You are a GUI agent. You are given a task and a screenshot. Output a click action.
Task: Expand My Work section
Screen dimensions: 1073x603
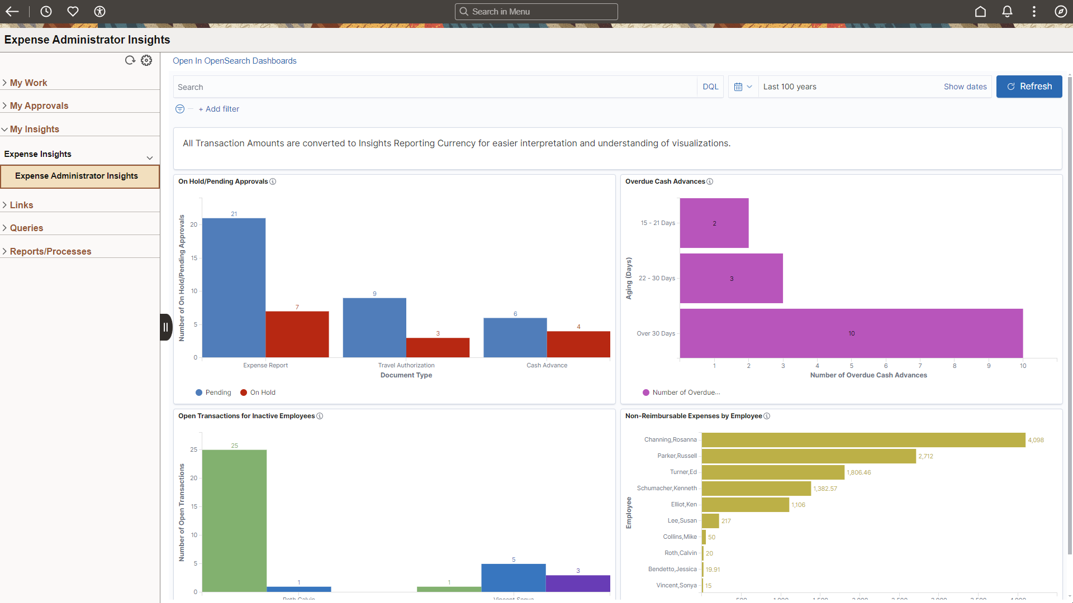[29, 83]
